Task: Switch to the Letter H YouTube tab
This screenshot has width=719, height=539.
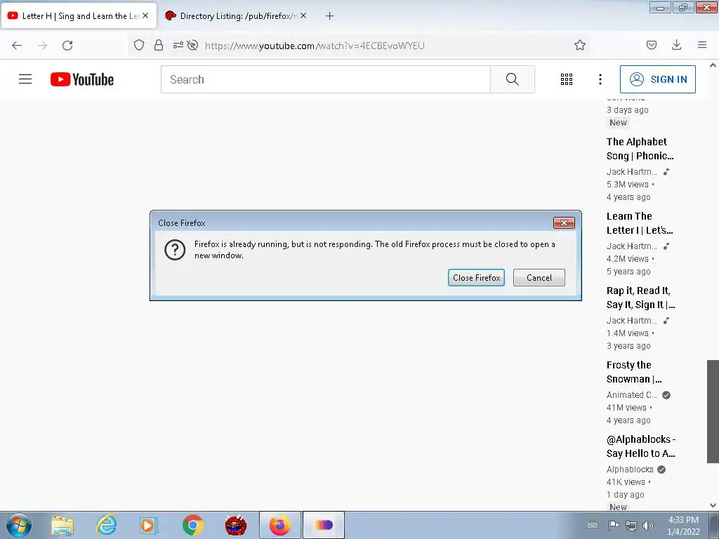Action: coord(79,16)
